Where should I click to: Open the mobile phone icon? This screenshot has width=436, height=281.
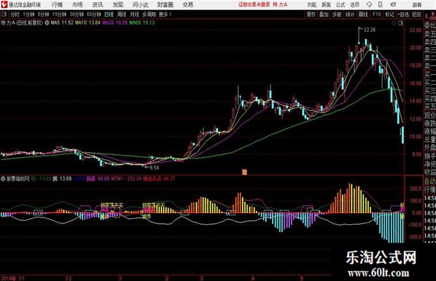[x=380, y=5]
